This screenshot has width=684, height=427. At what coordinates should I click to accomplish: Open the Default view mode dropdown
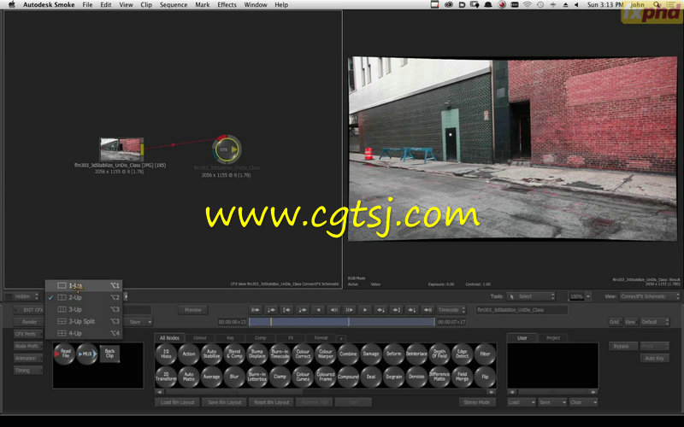point(654,322)
